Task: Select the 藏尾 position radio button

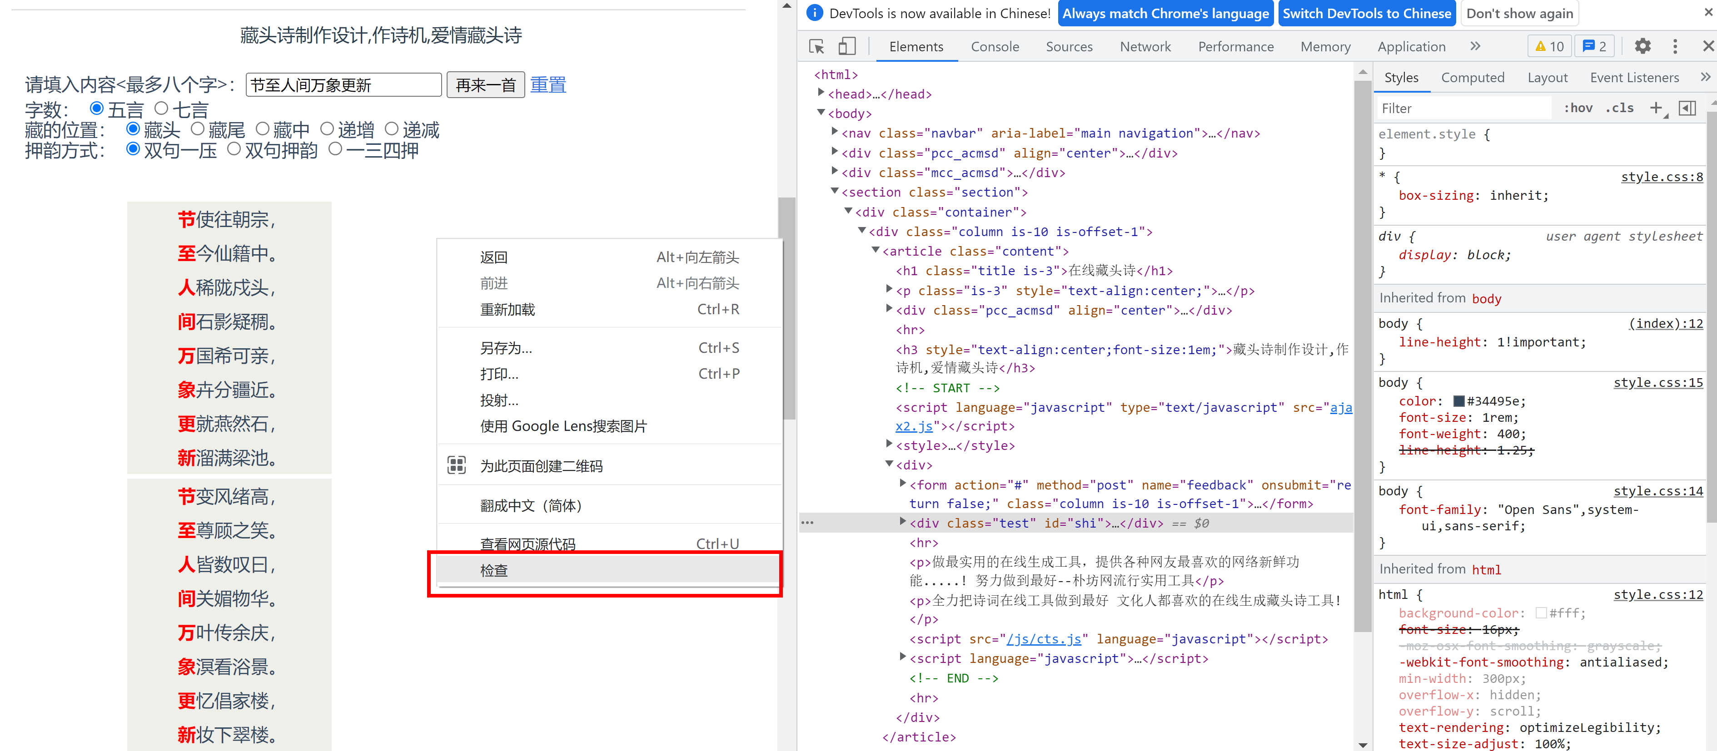Action: pos(197,128)
